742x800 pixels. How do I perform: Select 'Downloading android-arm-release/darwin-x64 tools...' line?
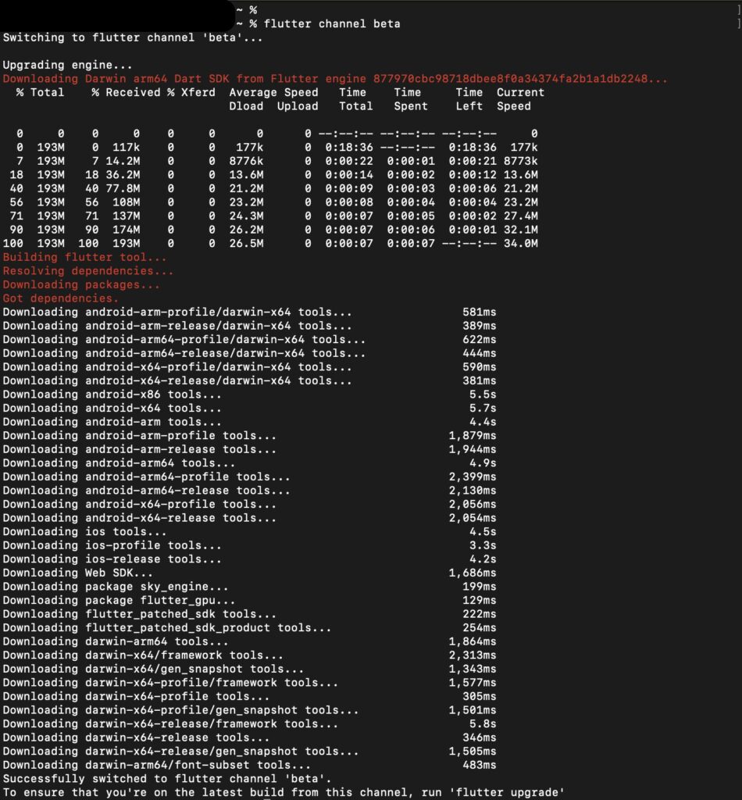[x=177, y=326]
